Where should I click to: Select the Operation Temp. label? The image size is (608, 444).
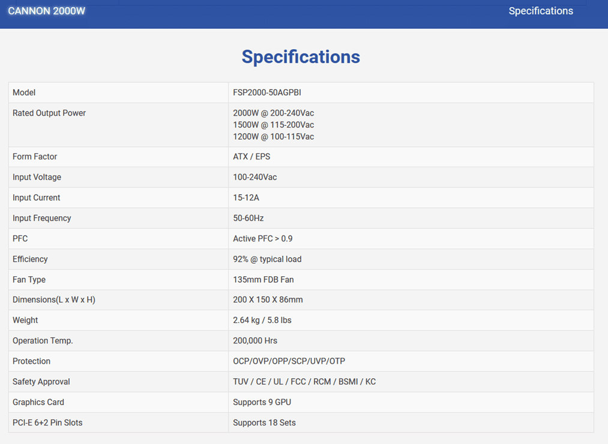(x=43, y=341)
